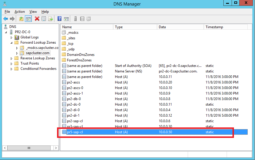Open the View menu
The width and height of the screenshot is (255, 160).
[33, 12]
